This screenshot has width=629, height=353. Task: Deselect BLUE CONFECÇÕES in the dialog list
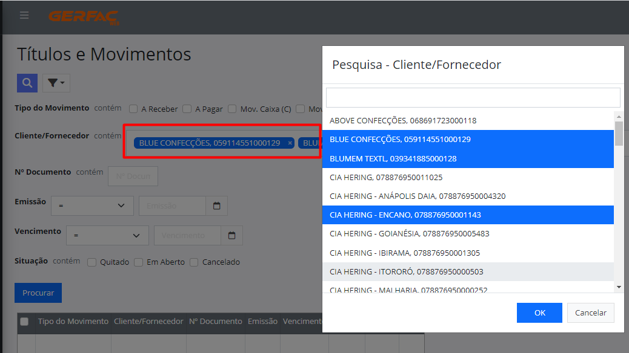468,139
